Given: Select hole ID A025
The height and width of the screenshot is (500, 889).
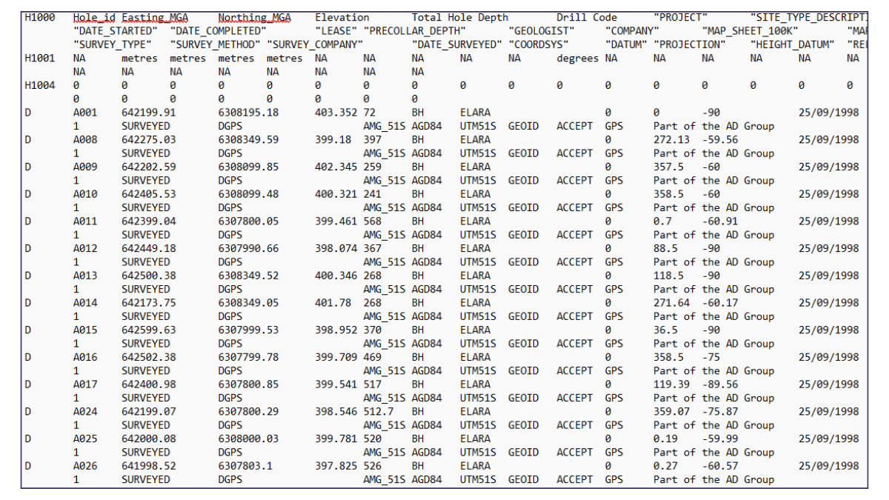Looking at the screenshot, I should click(x=85, y=439).
